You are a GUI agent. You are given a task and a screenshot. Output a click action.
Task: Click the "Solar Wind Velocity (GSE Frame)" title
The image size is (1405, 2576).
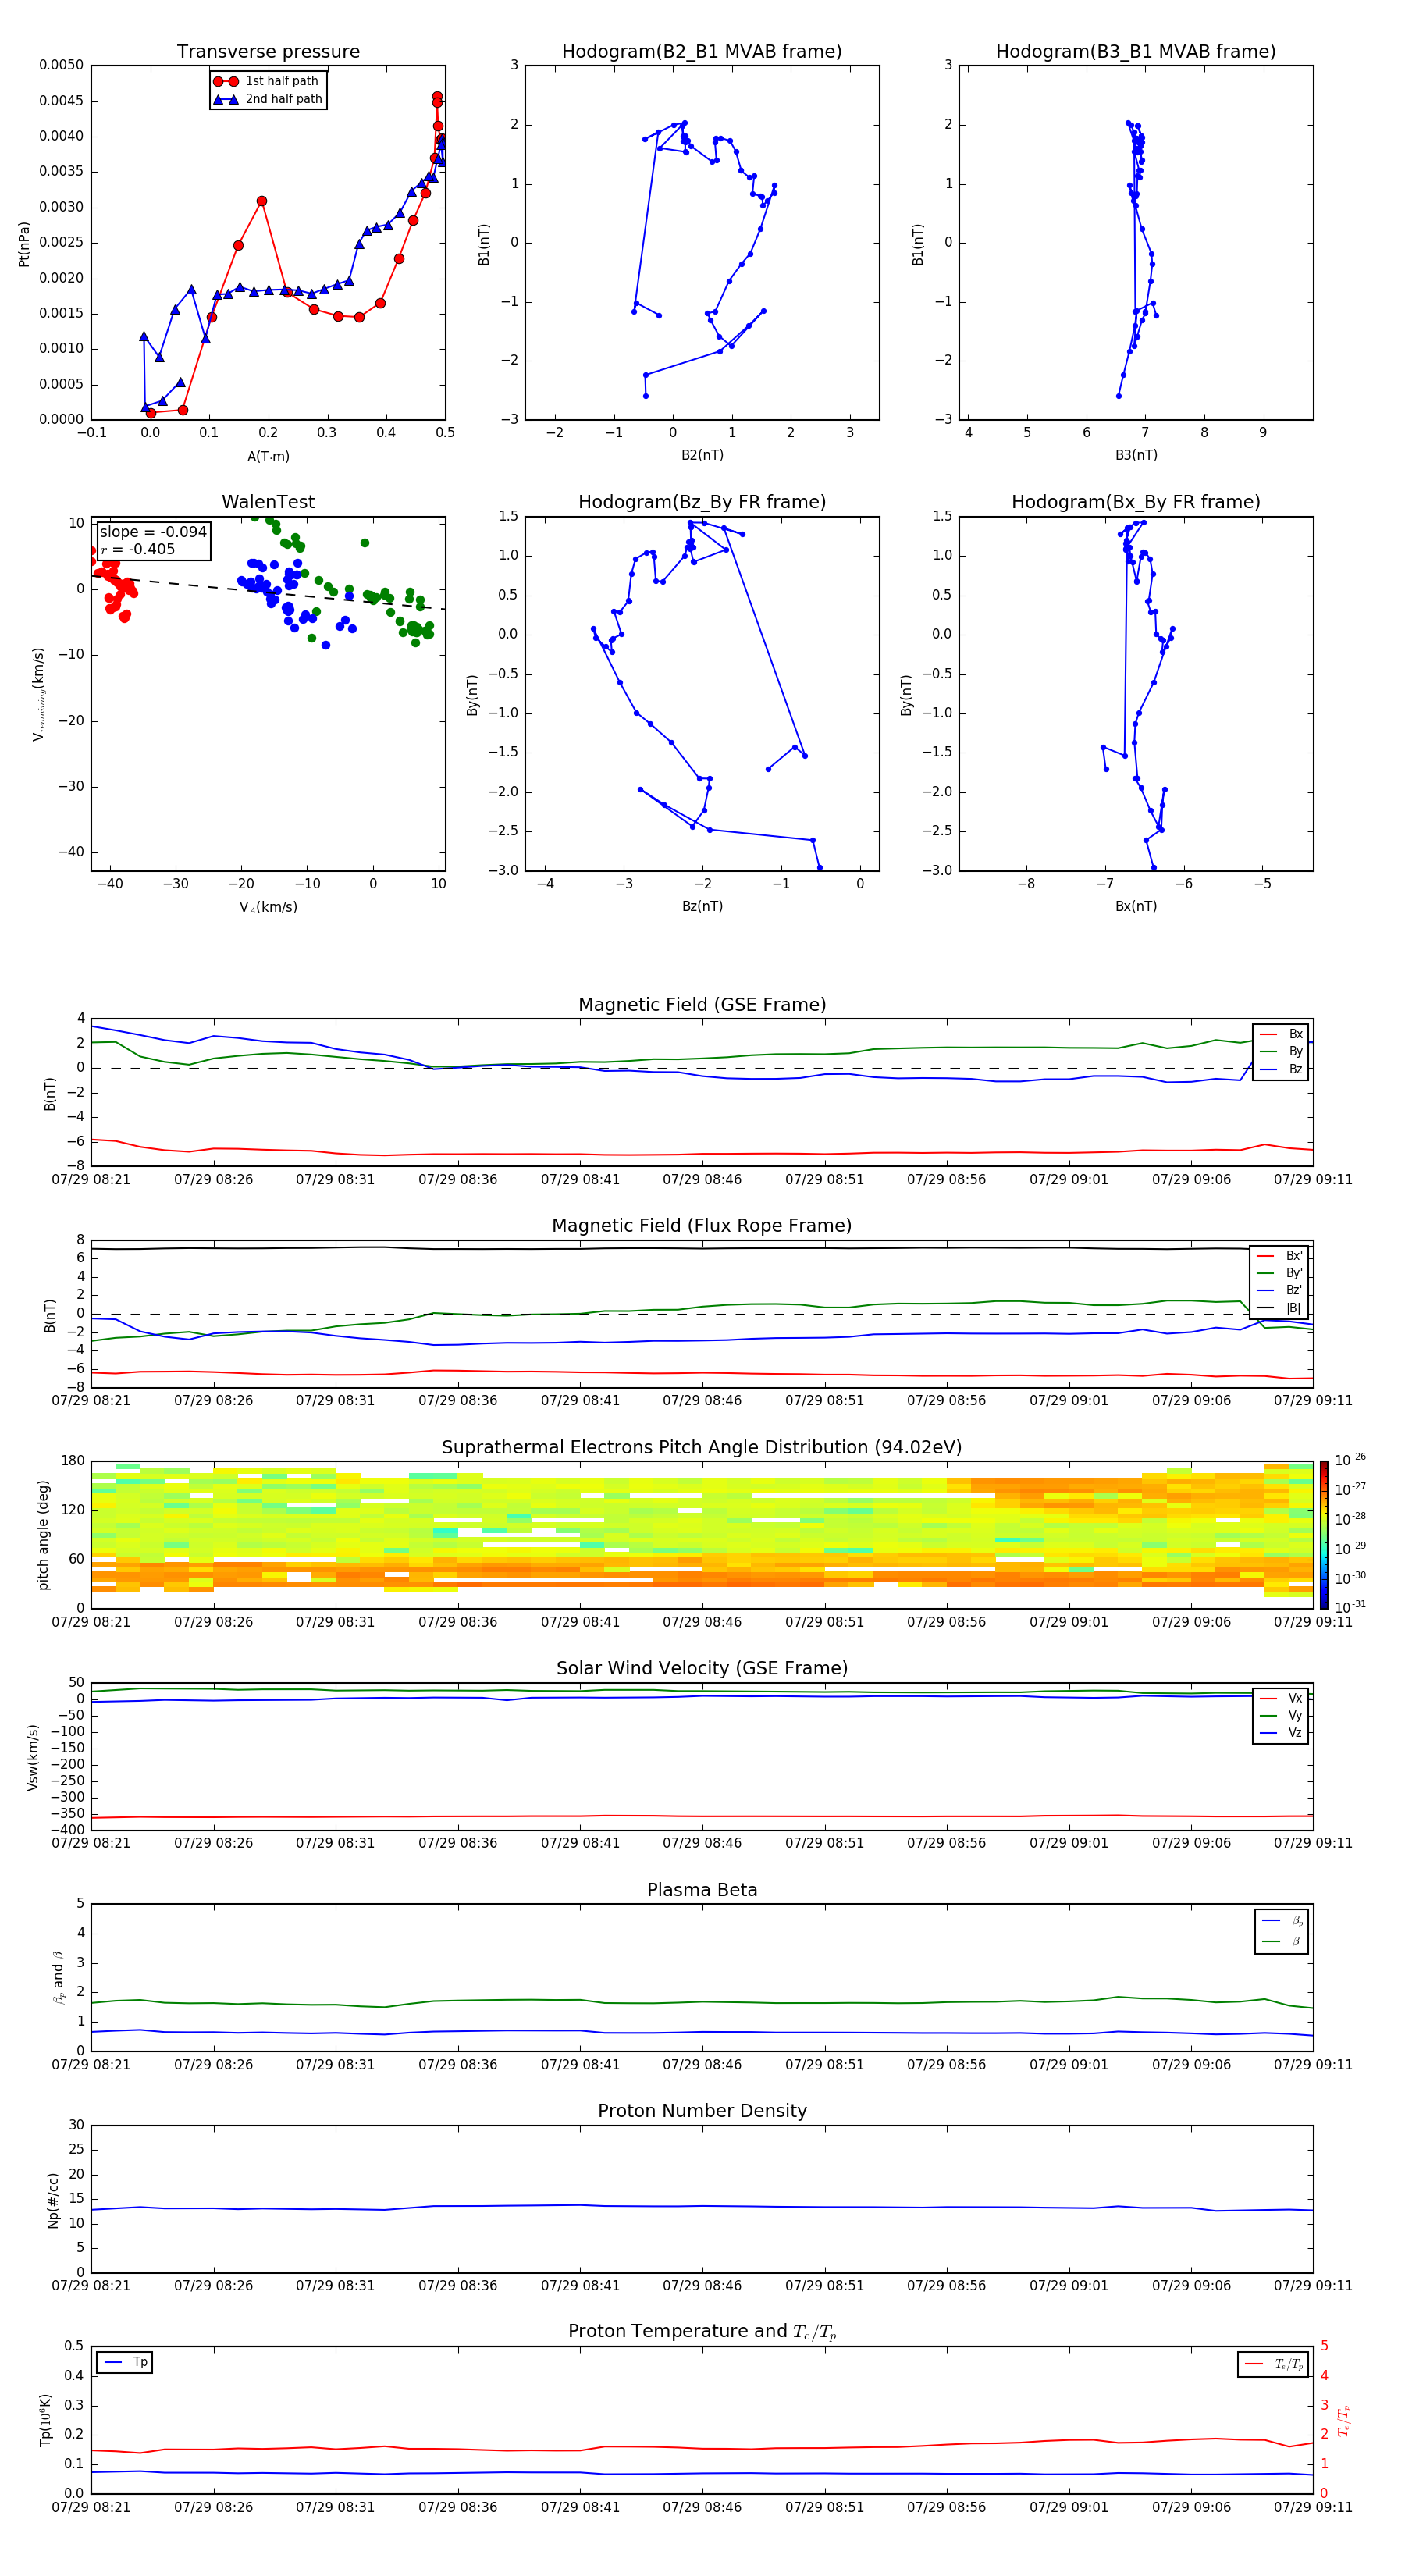tap(702, 1669)
